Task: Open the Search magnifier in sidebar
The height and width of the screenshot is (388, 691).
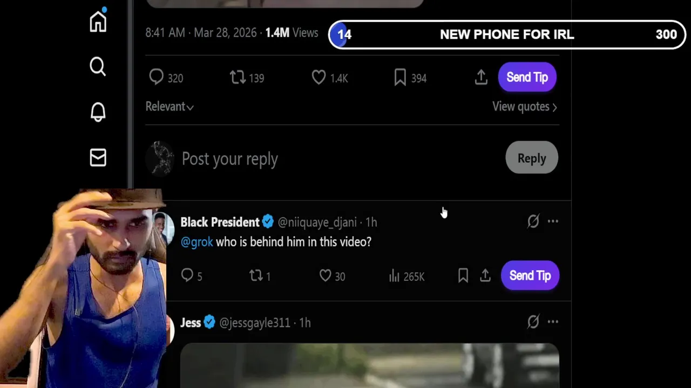Action: tap(98, 67)
